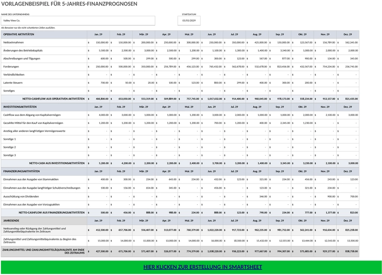Click the 'Ausschüttung von Dividenden' row label
The height and width of the screenshot is (275, 382).
point(21,196)
